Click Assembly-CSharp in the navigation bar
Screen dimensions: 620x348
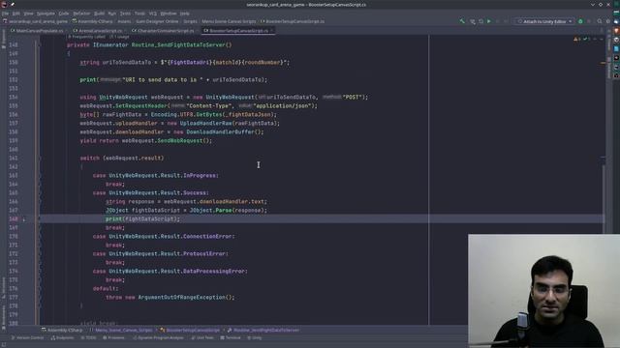[92, 21]
